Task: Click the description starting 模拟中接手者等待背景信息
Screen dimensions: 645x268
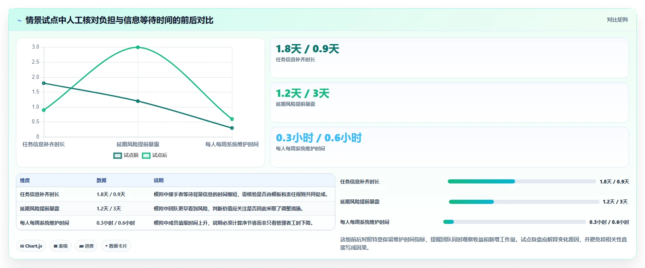Action: (241, 194)
